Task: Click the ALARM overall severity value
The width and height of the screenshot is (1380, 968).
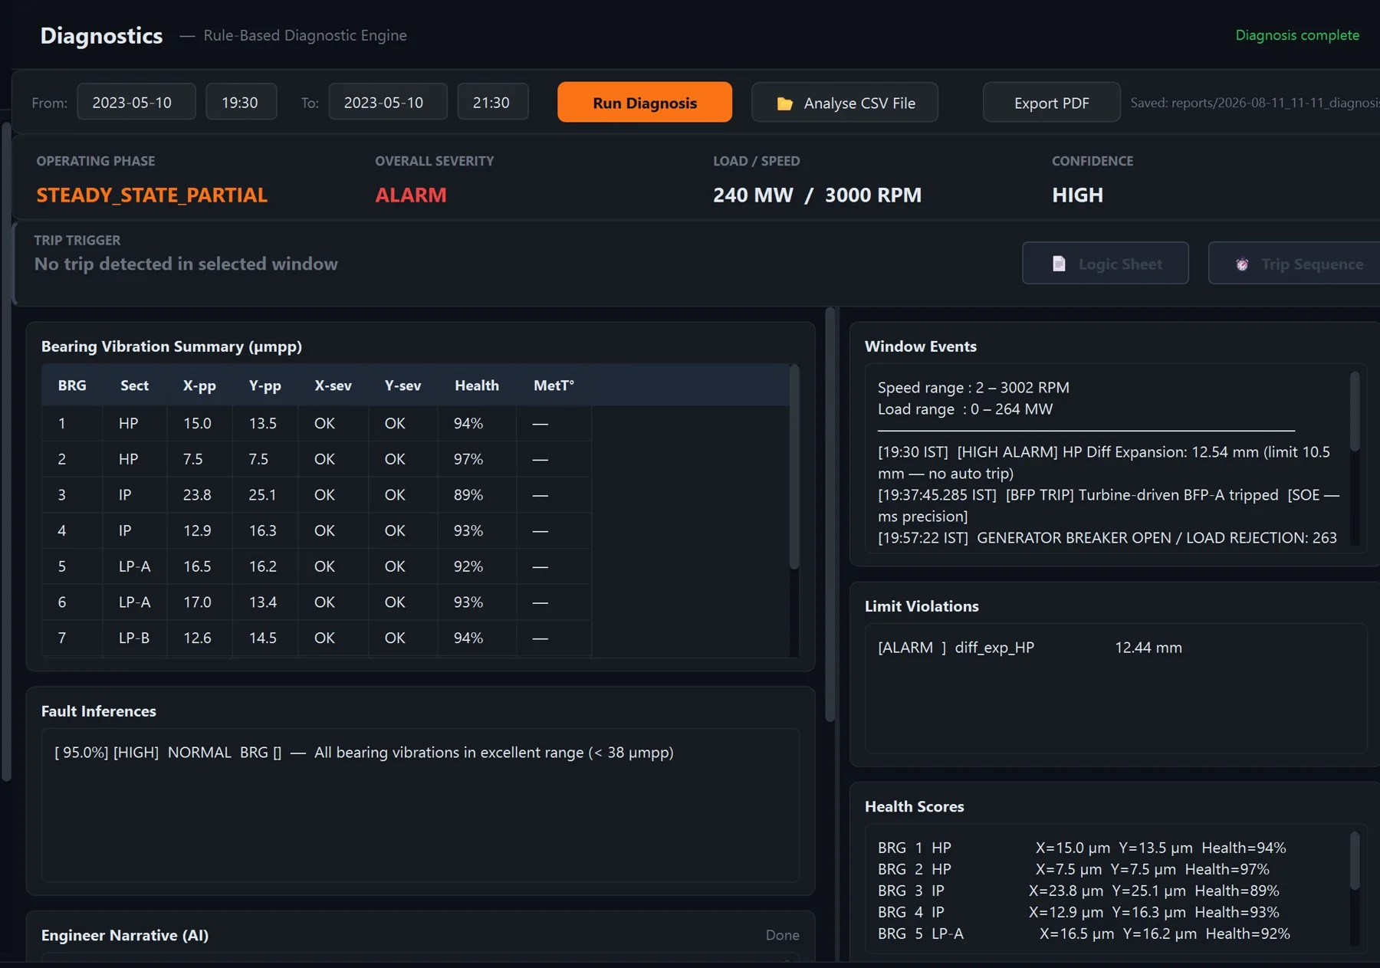Action: (x=410, y=195)
